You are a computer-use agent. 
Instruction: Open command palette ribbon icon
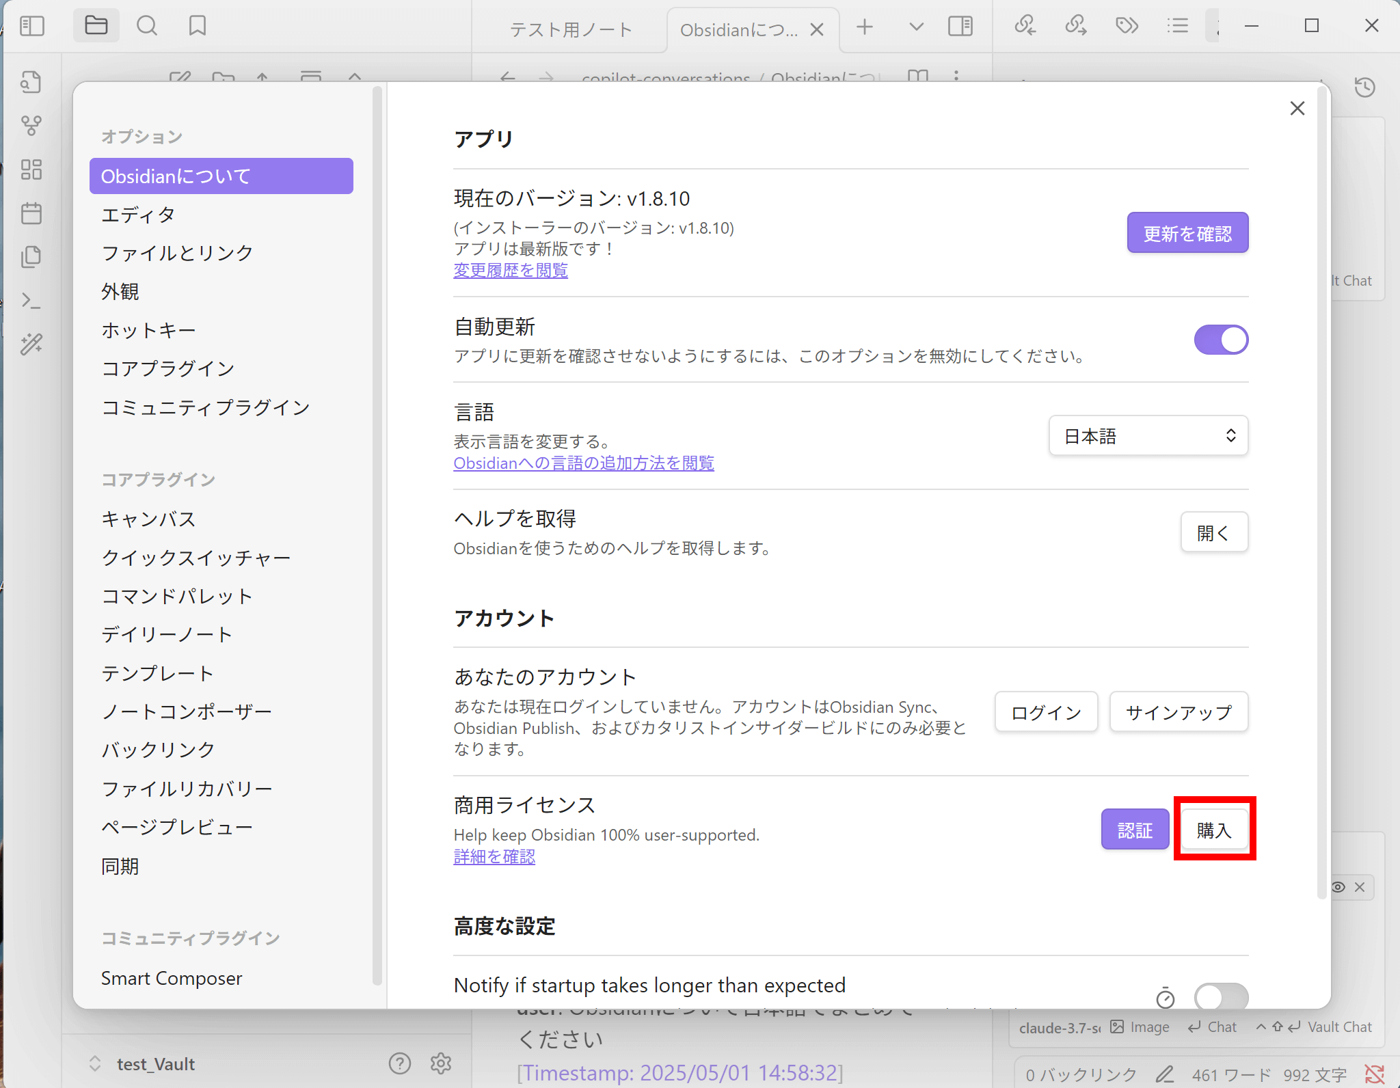(x=31, y=301)
